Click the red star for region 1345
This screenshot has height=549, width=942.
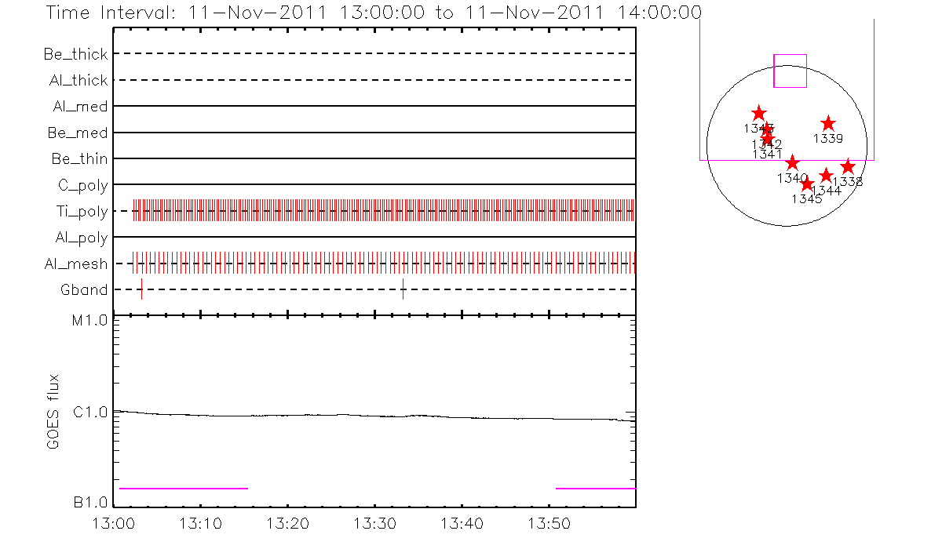coord(807,184)
